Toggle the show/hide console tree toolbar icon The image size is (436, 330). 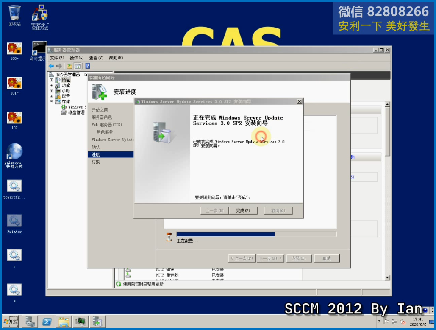click(x=78, y=66)
